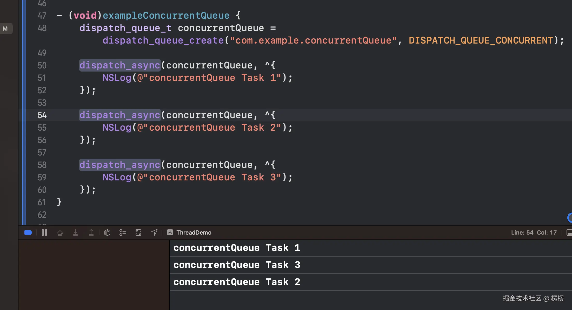The image size is (572, 310).
Task: Click the Step Out debug icon
Action: [91, 232]
